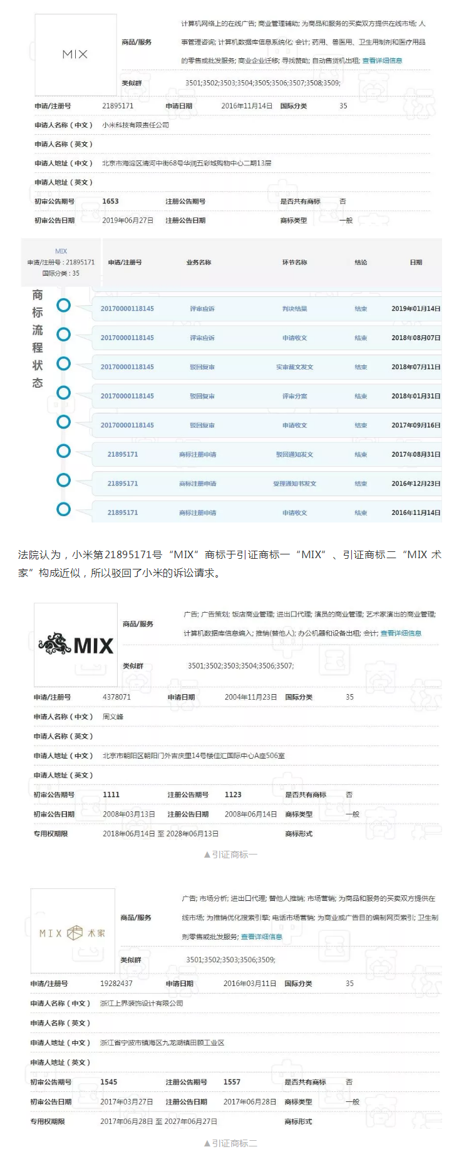
Task: Click the 商标流程状态 vertical heading
Action: click(38, 338)
